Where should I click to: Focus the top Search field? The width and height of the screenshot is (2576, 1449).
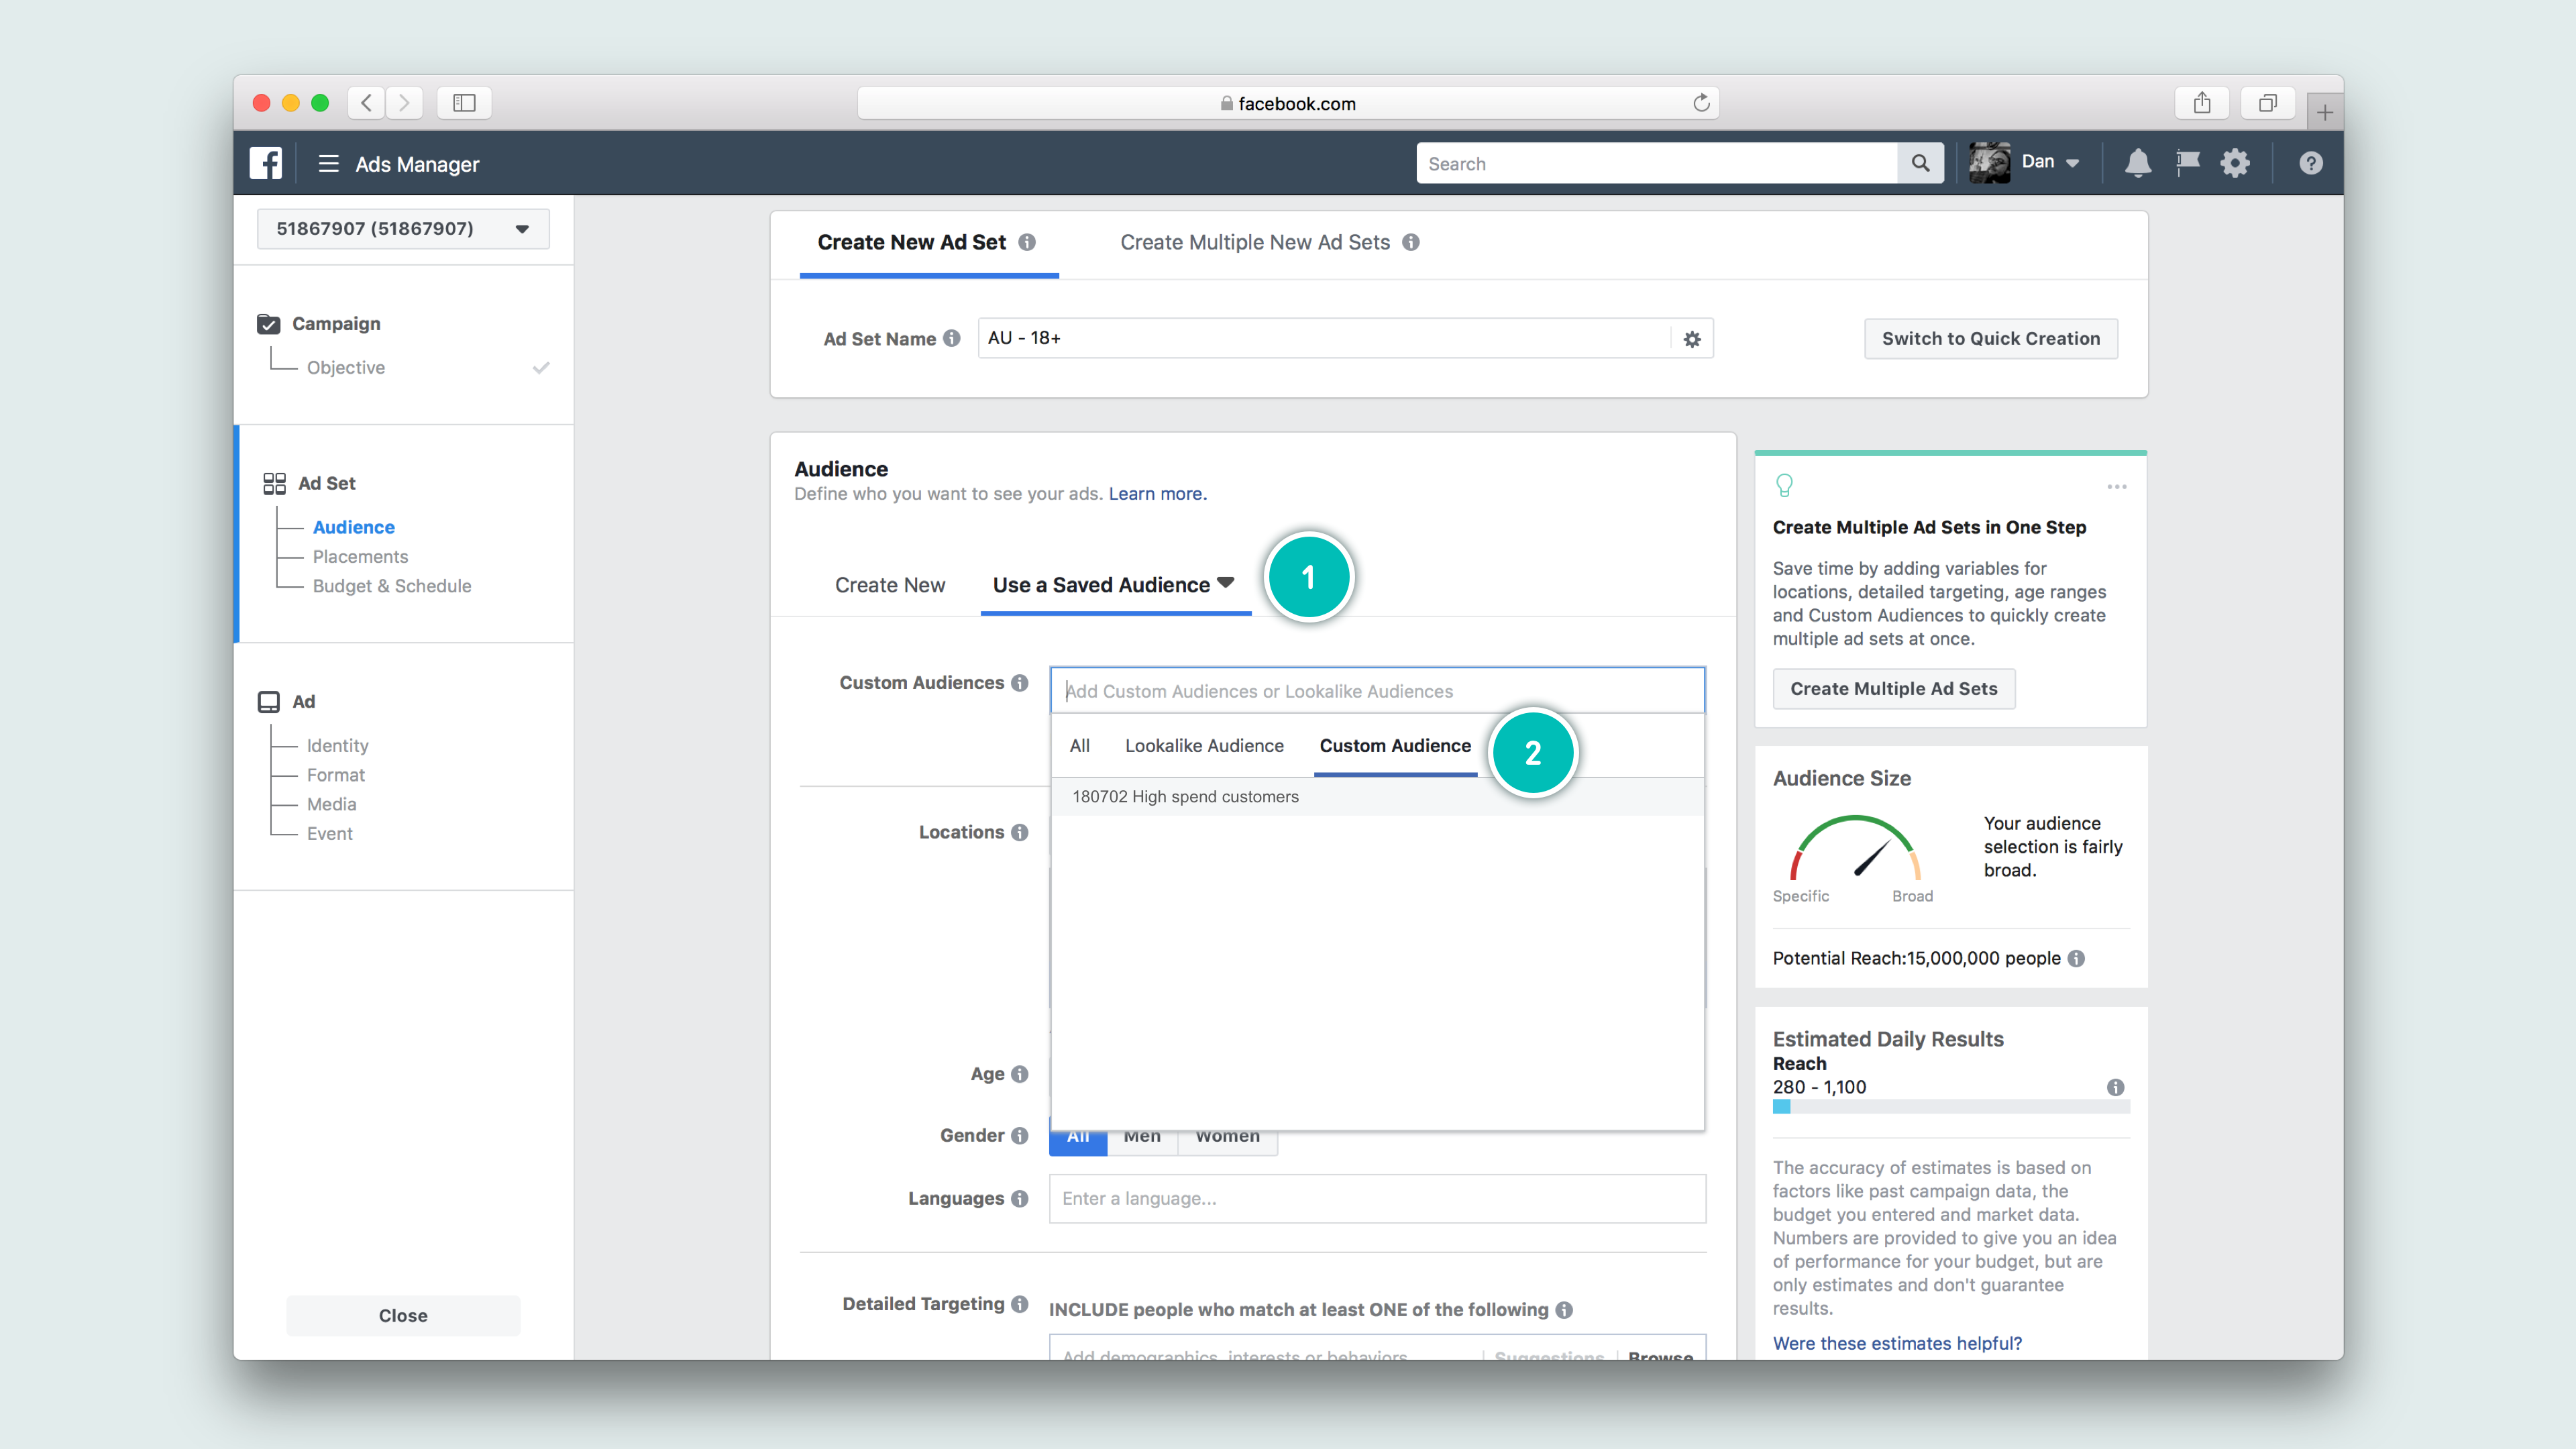coord(1657,163)
